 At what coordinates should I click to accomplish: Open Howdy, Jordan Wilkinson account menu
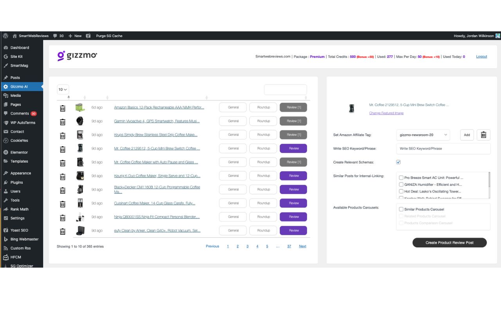tap(477, 36)
